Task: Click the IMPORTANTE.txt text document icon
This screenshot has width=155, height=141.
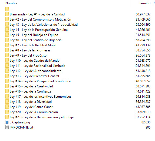Action: click(7, 127)
